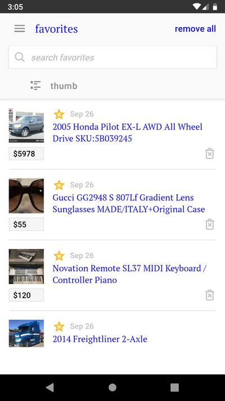225x401 pixels.
Task: Open the Gucci GG2948 sunglasses listing
Action: [x=129, y=203]
